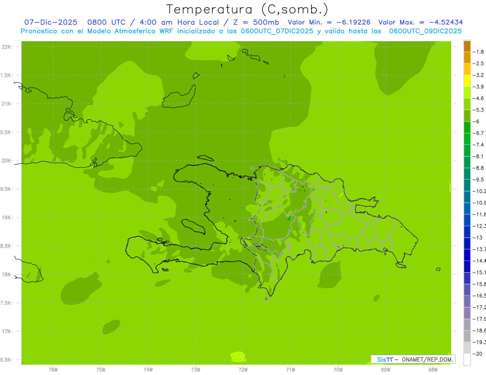The height and width of the screenshot is (375, 486).
Task: Click the '-13' colorbar label
Action: 477,237
